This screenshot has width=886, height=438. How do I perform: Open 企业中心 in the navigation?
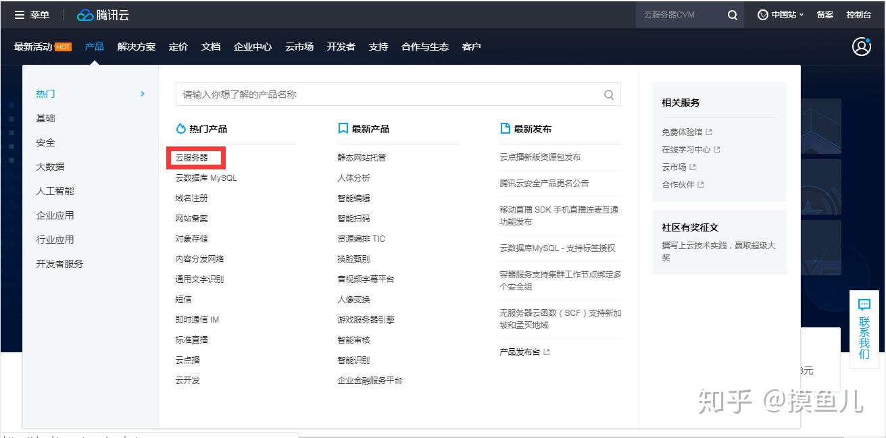[x=253, y=47]
